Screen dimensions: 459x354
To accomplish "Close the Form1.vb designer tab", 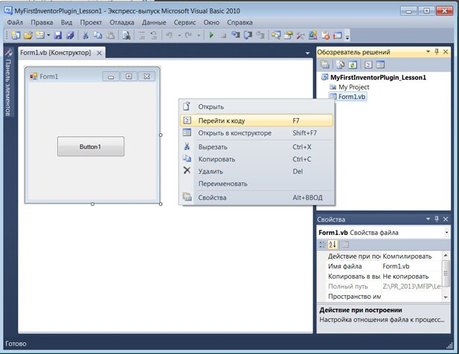I will tap(100, 53).
